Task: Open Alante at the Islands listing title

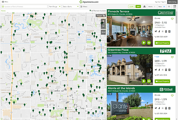Action: [121, 88]
